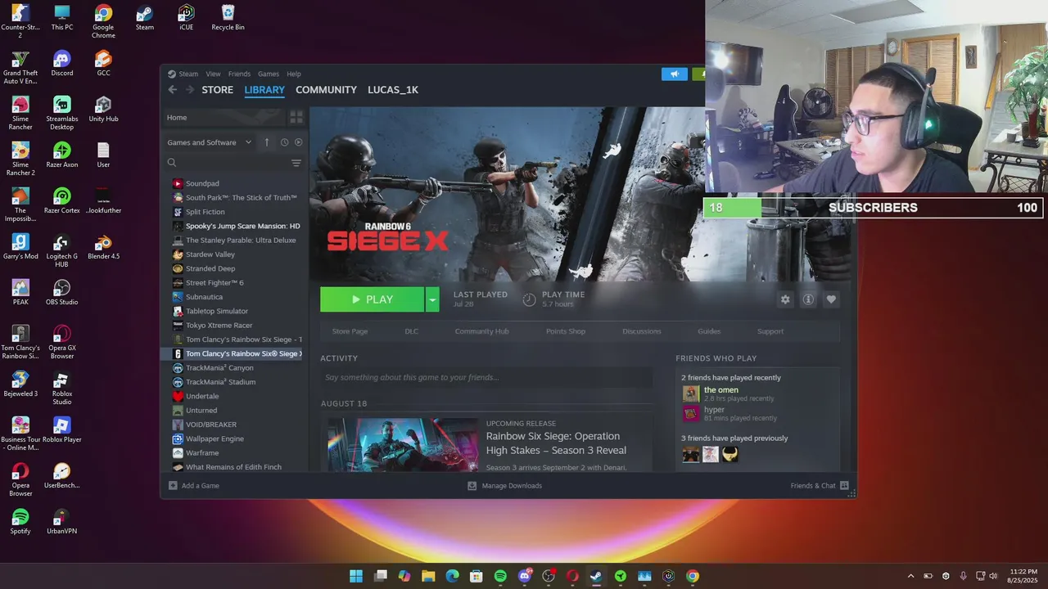The image size is (1048, 589).
Task: Go forward with the Steam forward arrow
Action: pos(189,90)
